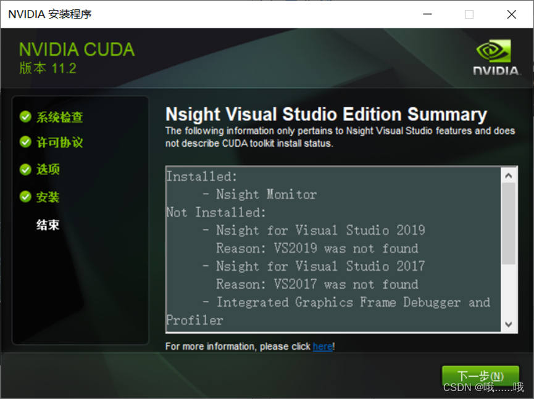The image size is (534, 399).
Task: Click the 'Nsight for Visual Studio 2019' line
Action: pyautogui.click(x=320, y=230)
